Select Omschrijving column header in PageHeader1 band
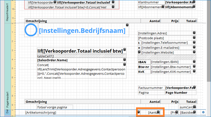This screenshot has width=211, height=117. (x=83, y=102)
